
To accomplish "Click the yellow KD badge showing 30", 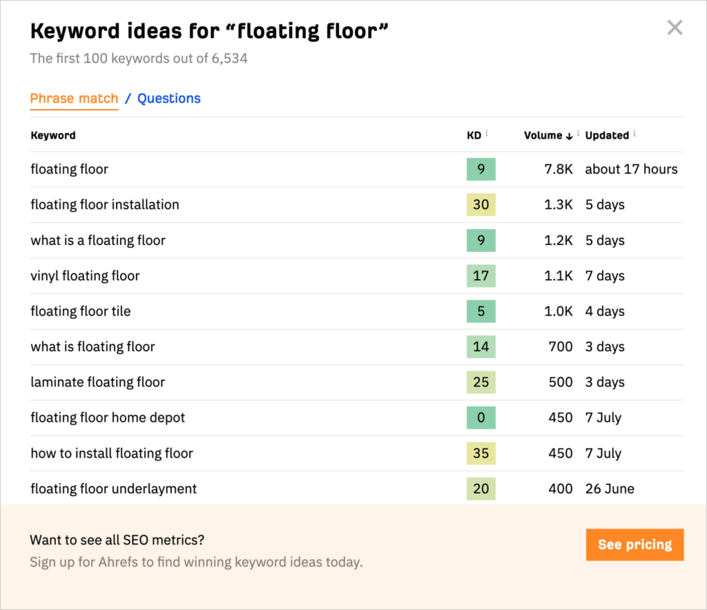I will [481, 204].
